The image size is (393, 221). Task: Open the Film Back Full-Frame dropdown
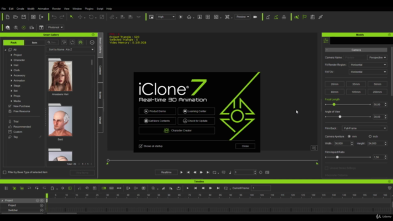coord(364,128)
